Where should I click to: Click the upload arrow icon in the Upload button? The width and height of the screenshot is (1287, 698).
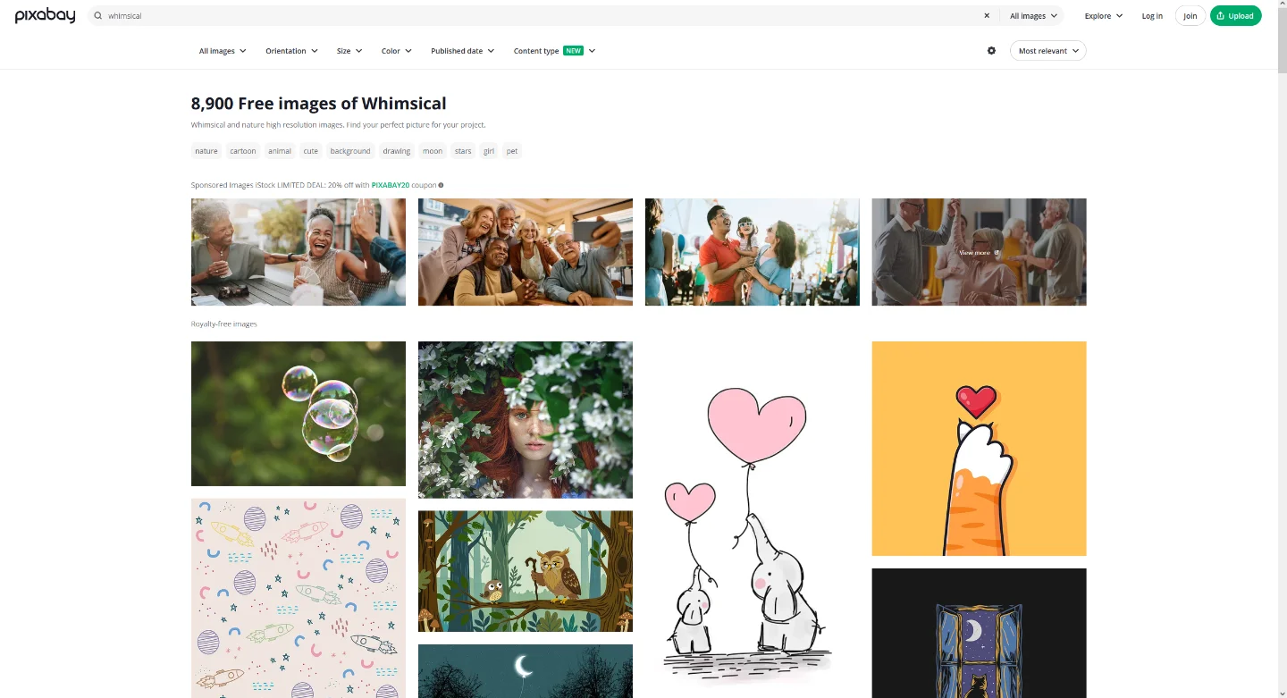click(1220, 16)
